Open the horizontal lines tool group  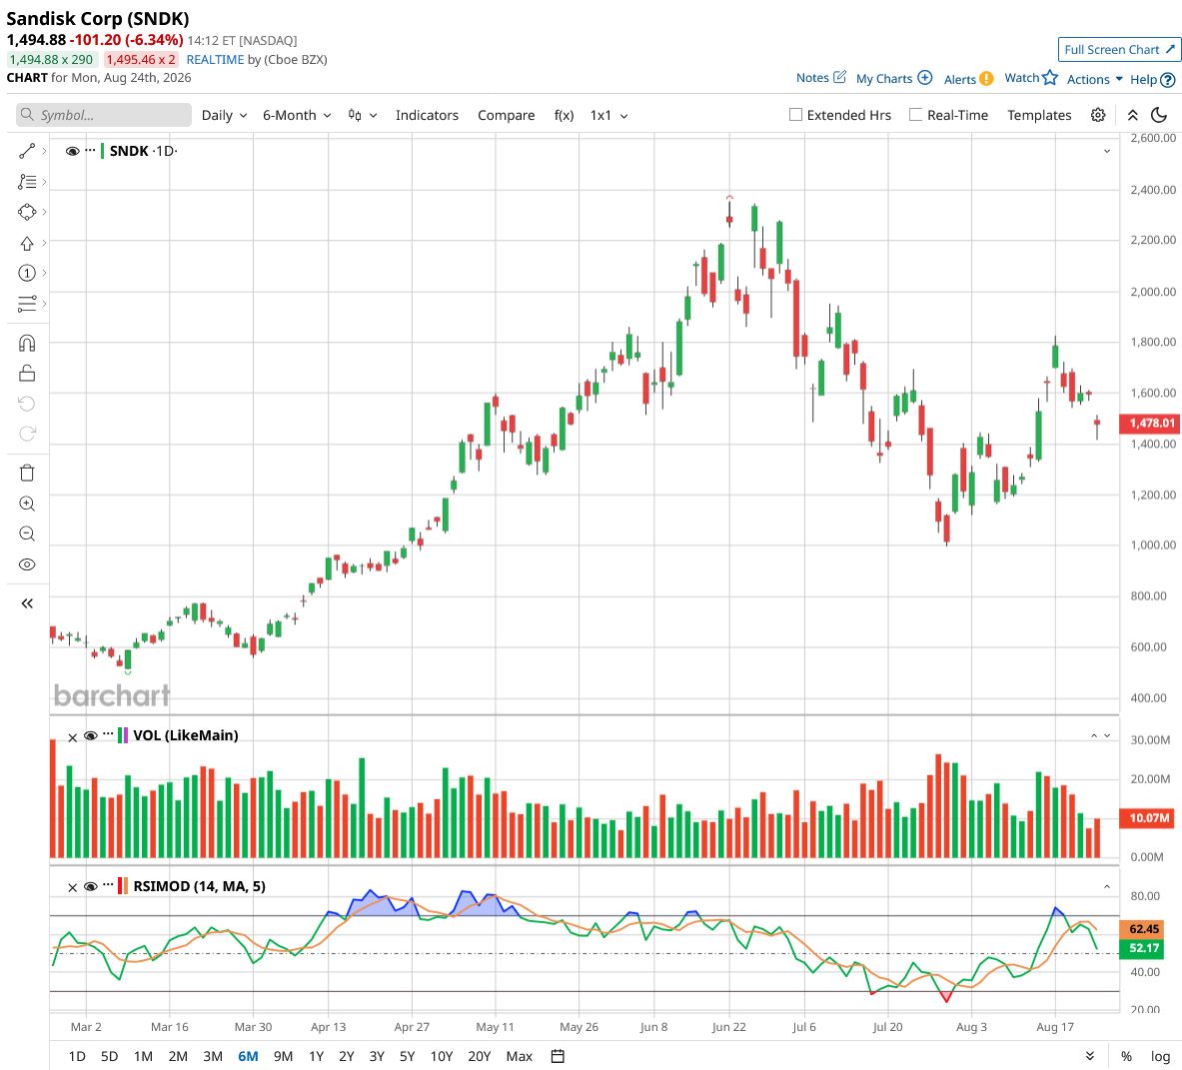tap(27, 304)
